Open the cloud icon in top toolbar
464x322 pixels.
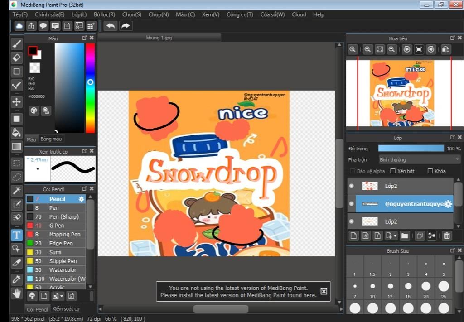pyautogui.click(x=19, y=26)
